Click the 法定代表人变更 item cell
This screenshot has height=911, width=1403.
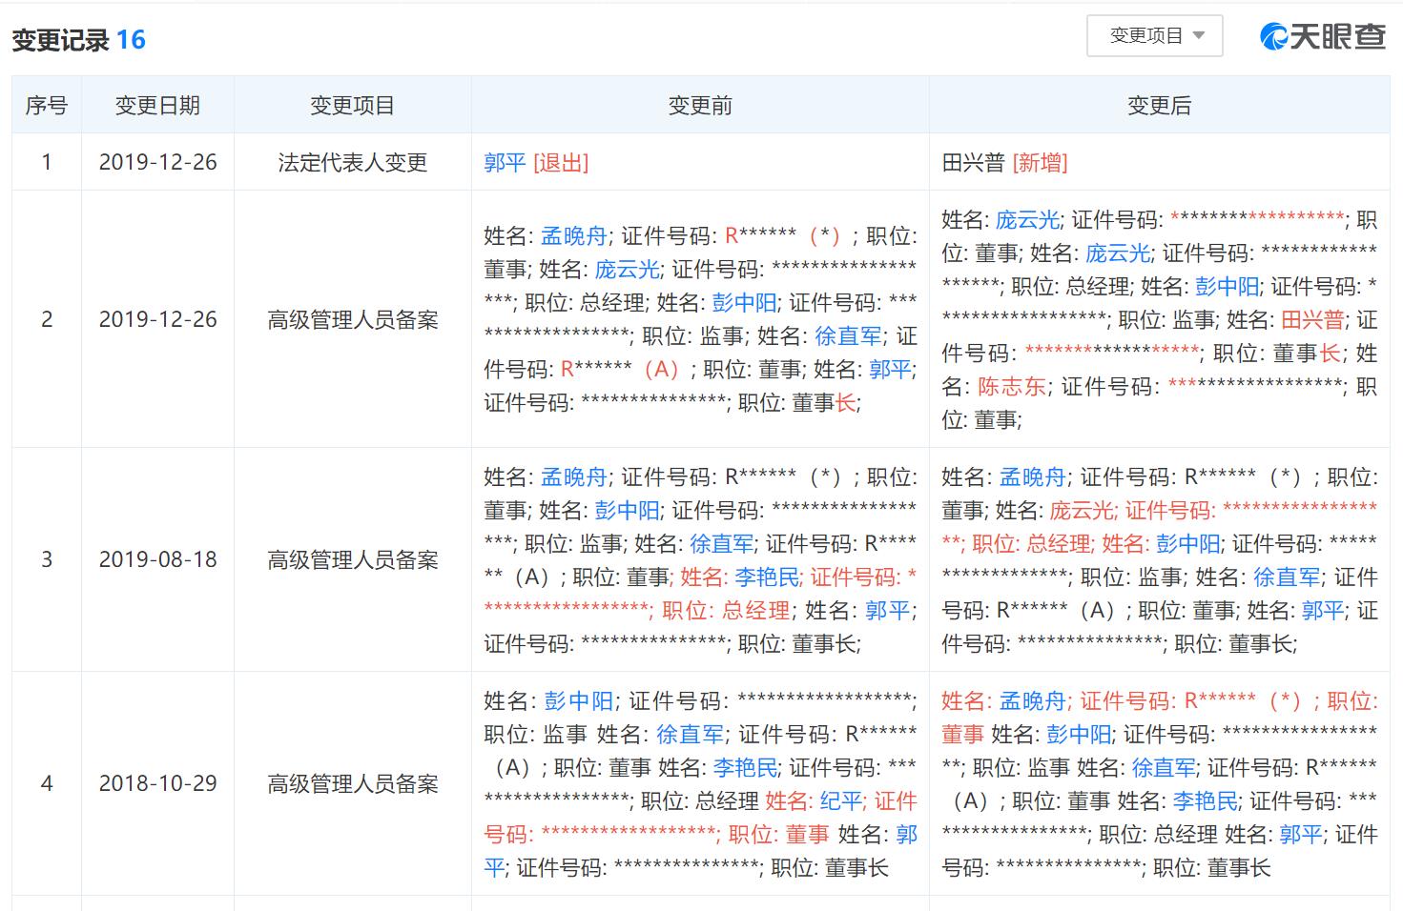click(x=352, y=163)
